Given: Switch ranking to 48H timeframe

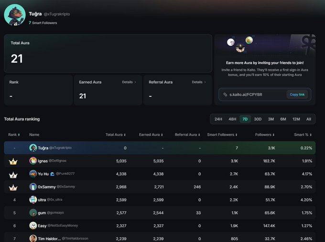Looking at the screenshot, I should 232,119.
